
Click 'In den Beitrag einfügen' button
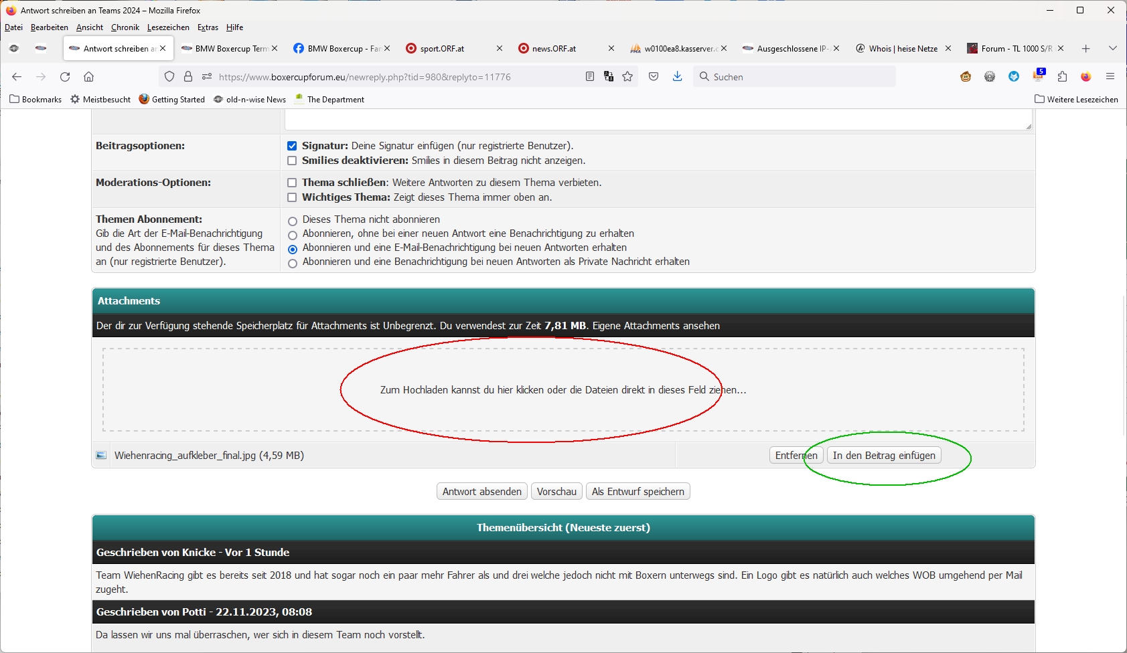[884, 456]
